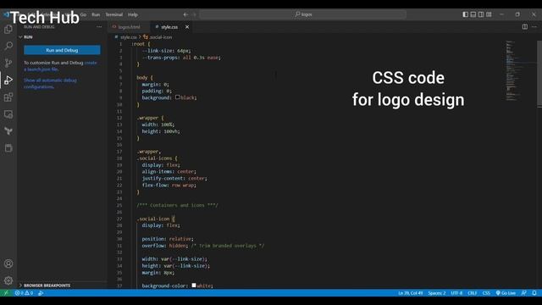Change the CRLF end of line sequence
Image resolution: width=542 pixels, height=305 pixels.
472,293
